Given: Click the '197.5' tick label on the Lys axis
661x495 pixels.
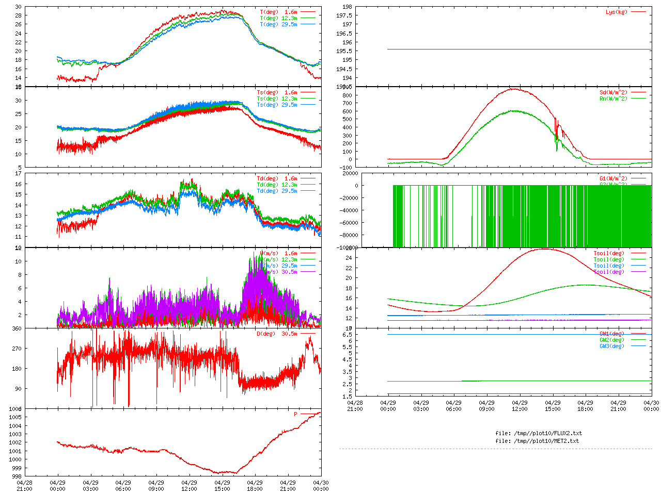Looking at the screenshot, I should 344,15.
